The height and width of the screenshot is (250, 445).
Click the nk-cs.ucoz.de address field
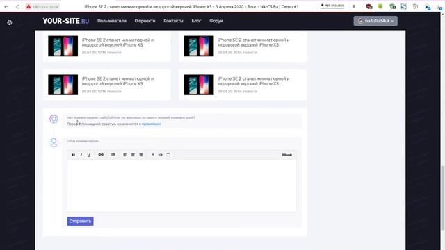pos(46,6)
